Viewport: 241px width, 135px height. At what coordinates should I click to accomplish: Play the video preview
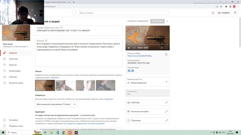tap(129, 48)
